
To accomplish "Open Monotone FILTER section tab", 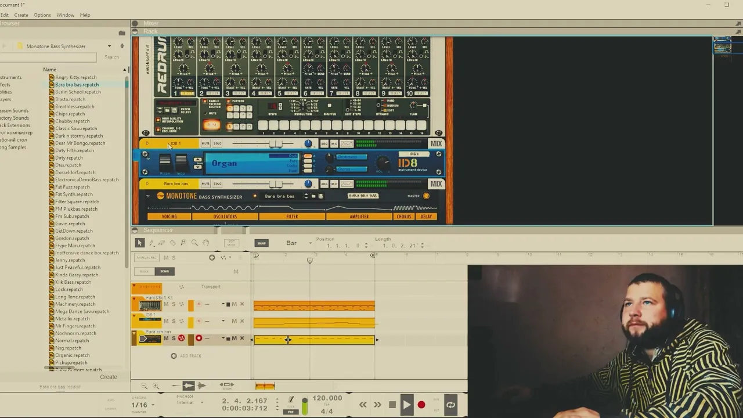I will [292, 217].
